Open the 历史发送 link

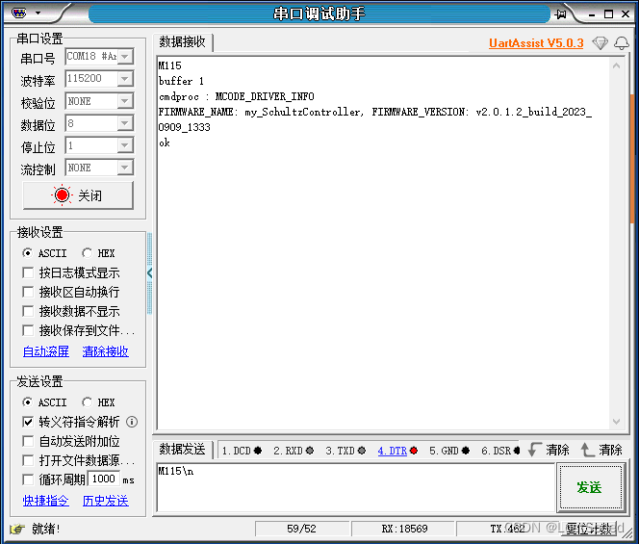[105, 501]
